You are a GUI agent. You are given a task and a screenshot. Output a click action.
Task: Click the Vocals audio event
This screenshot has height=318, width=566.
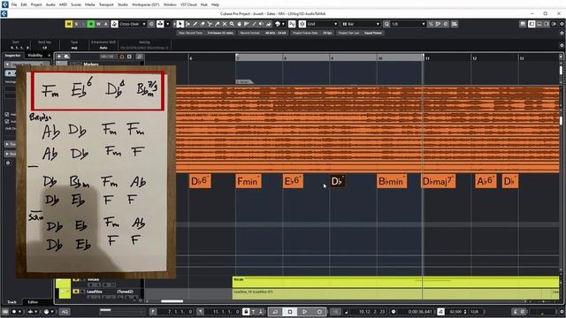(x=395, y=282)
